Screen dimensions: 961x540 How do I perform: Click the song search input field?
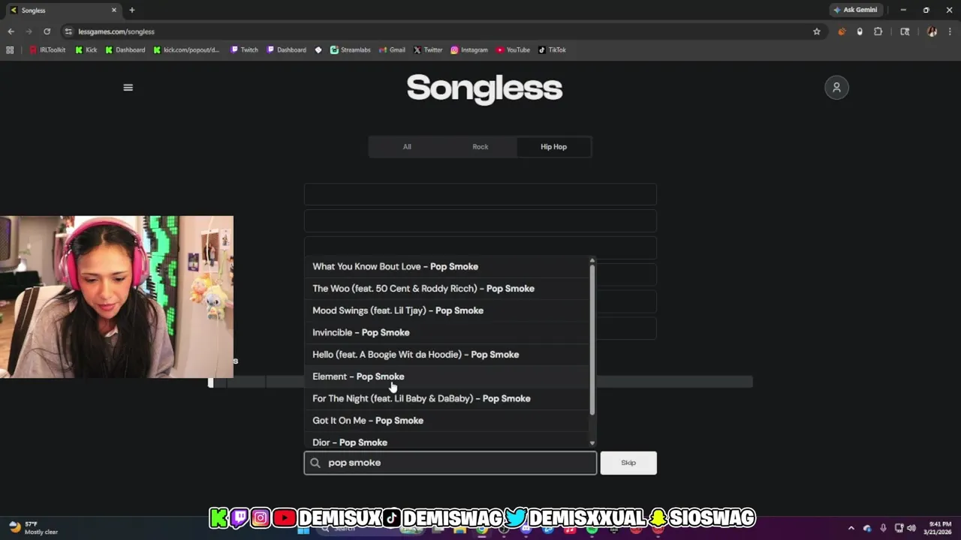pyautogui.click(x=450, y=463)
